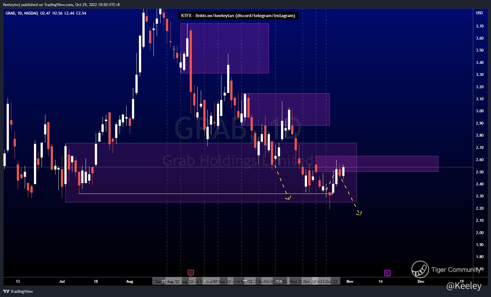This screenshot has height=297, width=491.
Task: Click the 2.10 price axis label
Action: 480,220
